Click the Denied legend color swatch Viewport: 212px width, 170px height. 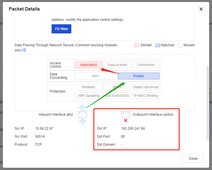[x=137, y=45]
